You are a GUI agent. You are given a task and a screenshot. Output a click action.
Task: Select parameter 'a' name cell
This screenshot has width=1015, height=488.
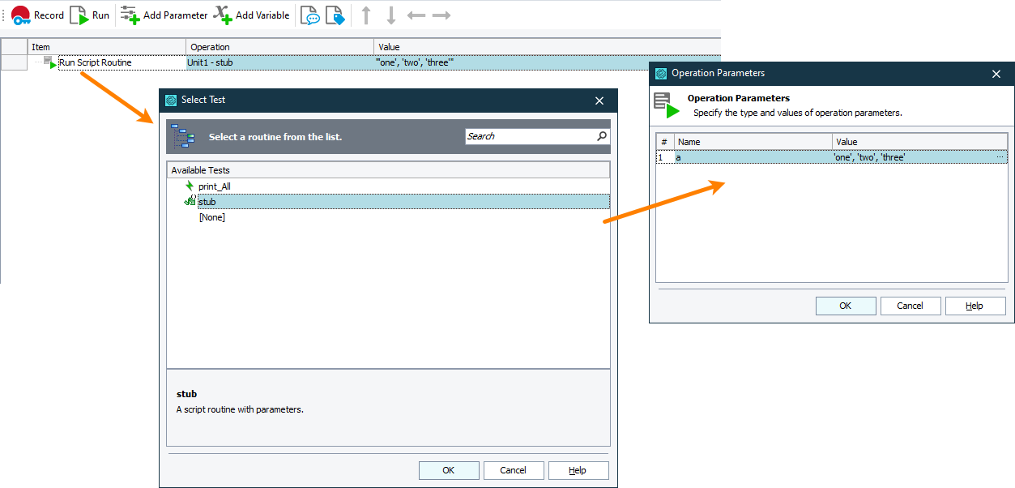753,157
